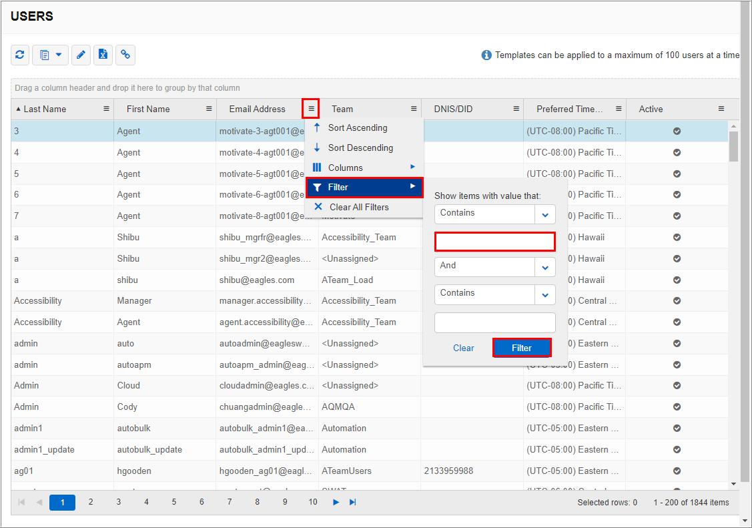
Task: Jump to the last page of users
Action: [x=352, y=502]
